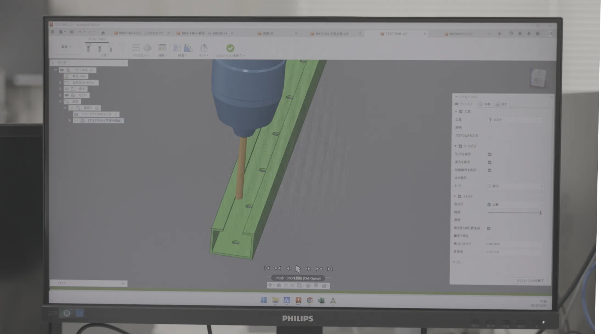
Task: Click the green Finish Simulation checkmark icon
Action: coord(230,48)
